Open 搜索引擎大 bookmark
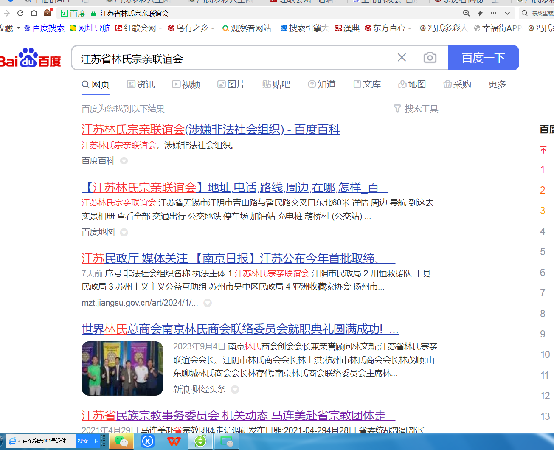Screen dimensions: 554x450 point(304,28)
